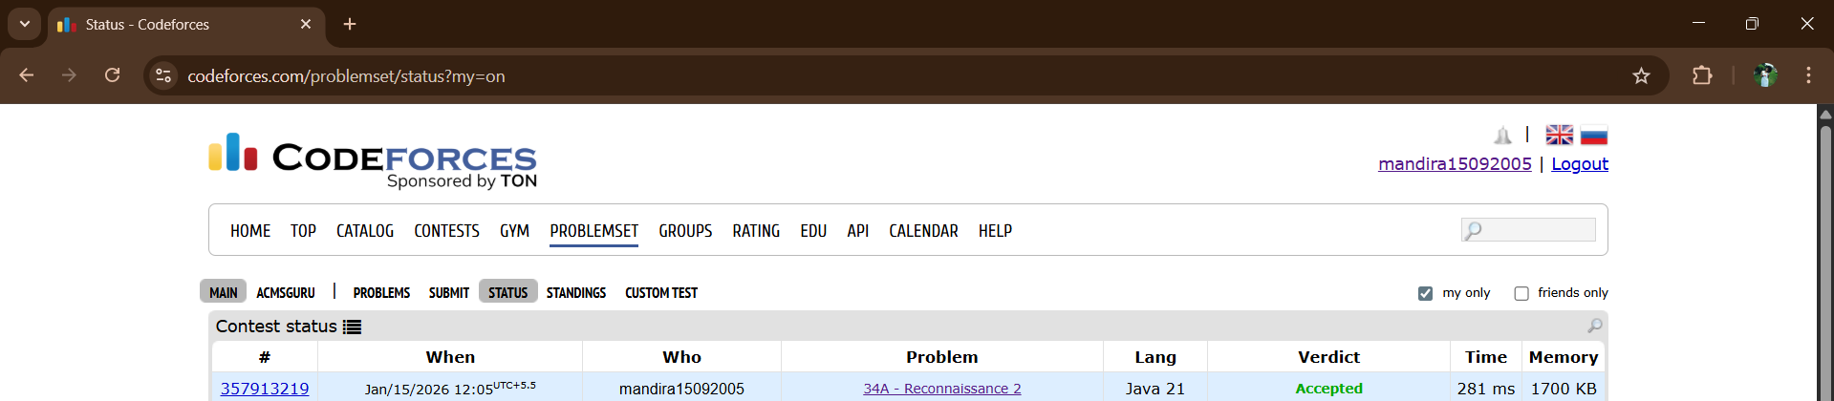Click the Jan/15/2026 12:05 timestamp
The width and height of the screenshot is (1834, 401).
tap(450, 388)
